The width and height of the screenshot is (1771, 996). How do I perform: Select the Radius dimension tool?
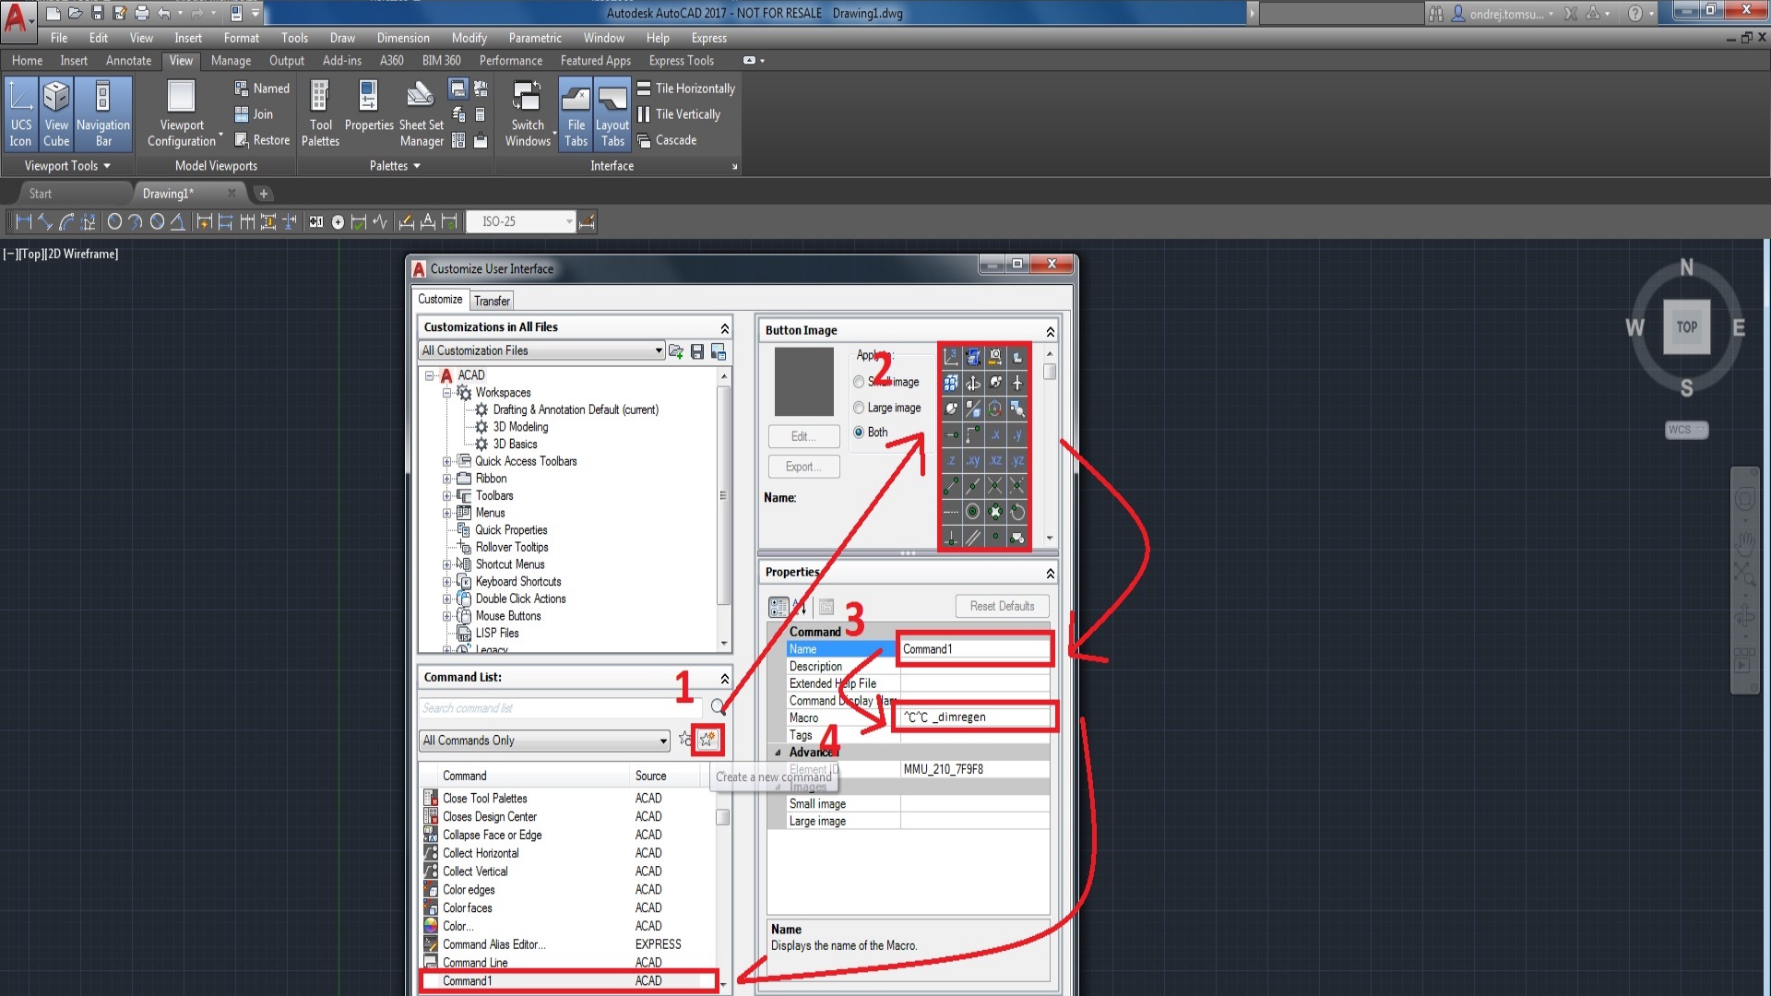pos(114,221)
